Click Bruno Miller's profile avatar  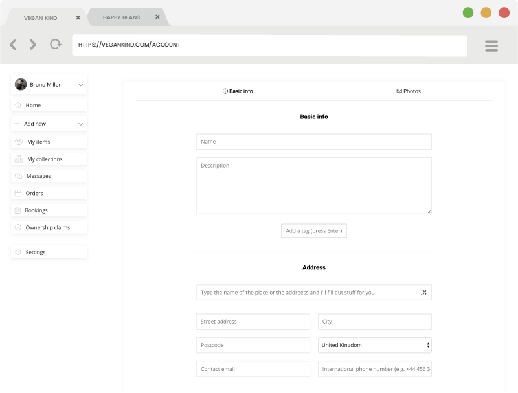tap(21, 85)
